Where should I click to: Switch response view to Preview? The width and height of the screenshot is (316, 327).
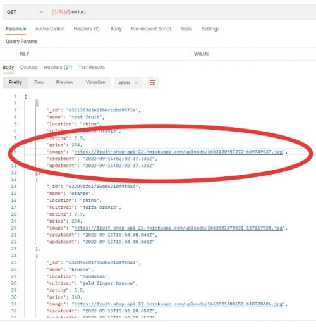coord(64,82)
